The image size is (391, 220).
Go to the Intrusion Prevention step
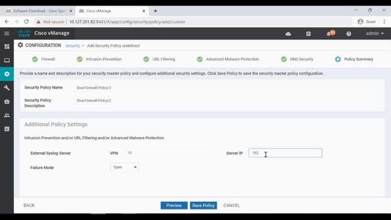99,59
